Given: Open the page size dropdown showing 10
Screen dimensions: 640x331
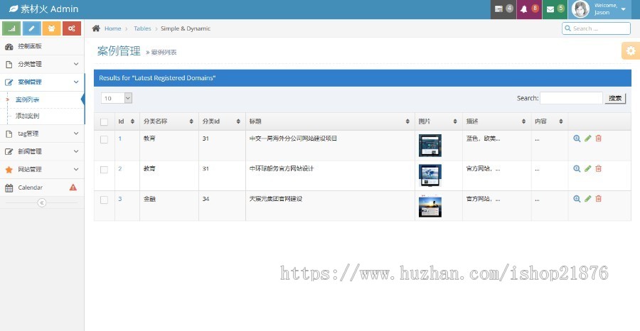Looking at the screenshot, I should 117,98.
